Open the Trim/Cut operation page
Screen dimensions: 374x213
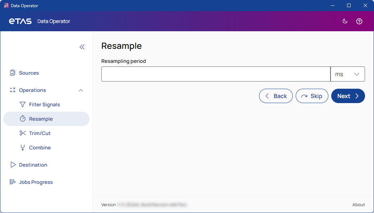point(40,133)
